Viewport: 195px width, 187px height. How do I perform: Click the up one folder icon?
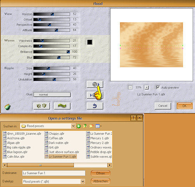pos(85,126)
